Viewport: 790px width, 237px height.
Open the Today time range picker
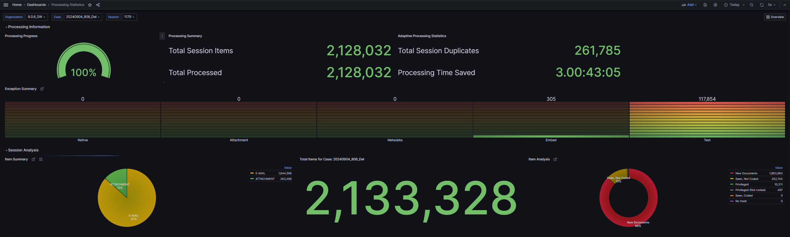coord(734,5)
